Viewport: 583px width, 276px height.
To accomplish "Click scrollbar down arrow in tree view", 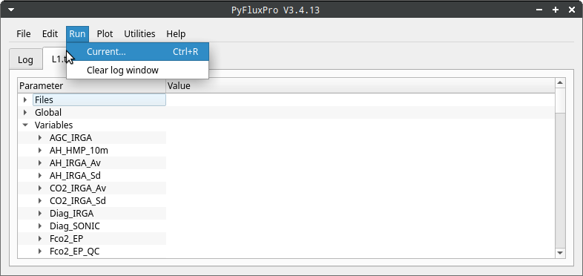I will (x=560, y=253).
